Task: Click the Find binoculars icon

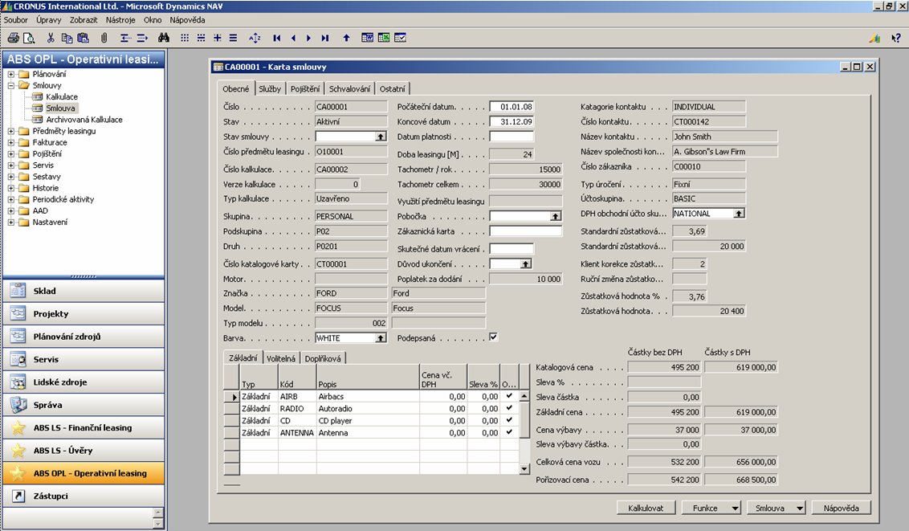Action: 164,39
